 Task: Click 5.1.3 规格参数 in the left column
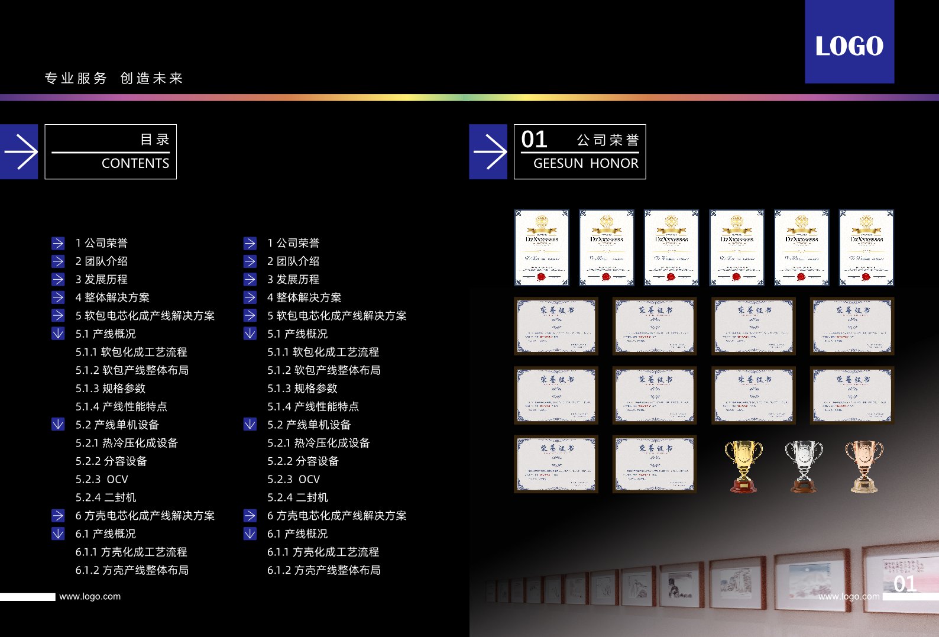pos(111,389)
